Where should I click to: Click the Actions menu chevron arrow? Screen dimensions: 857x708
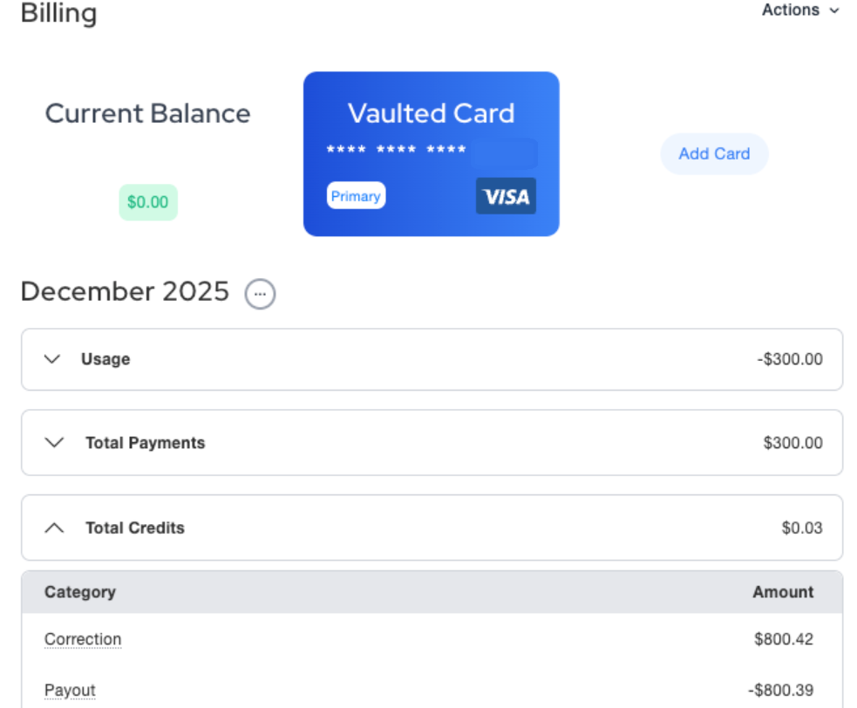(834, 11)
